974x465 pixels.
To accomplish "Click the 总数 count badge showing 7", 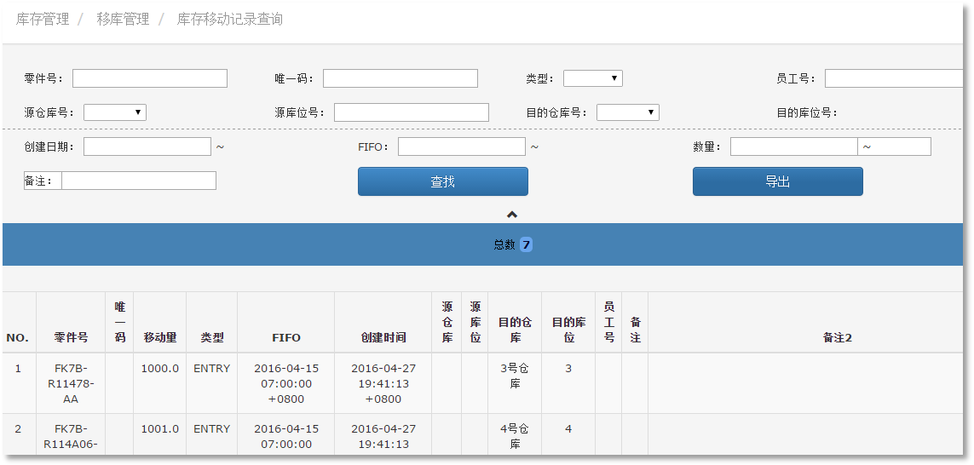I will pos(526,244).
